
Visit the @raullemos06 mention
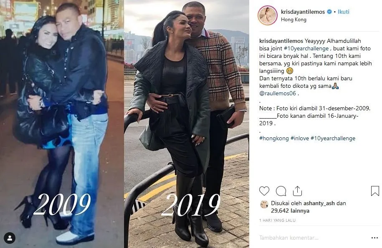[x=278, y=93]
